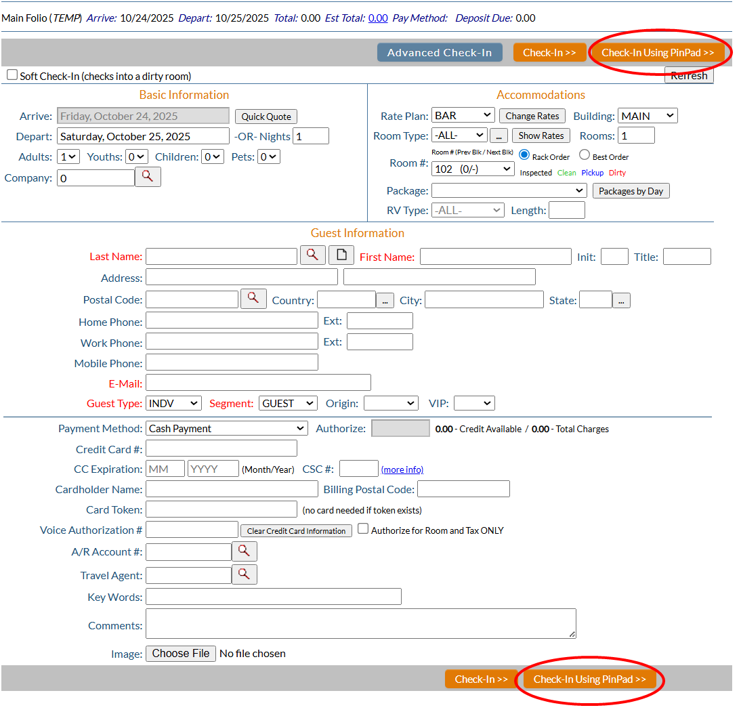Check Authorize for Room and Tax ONLY
The image size is (741, 714).
(363, 529)
